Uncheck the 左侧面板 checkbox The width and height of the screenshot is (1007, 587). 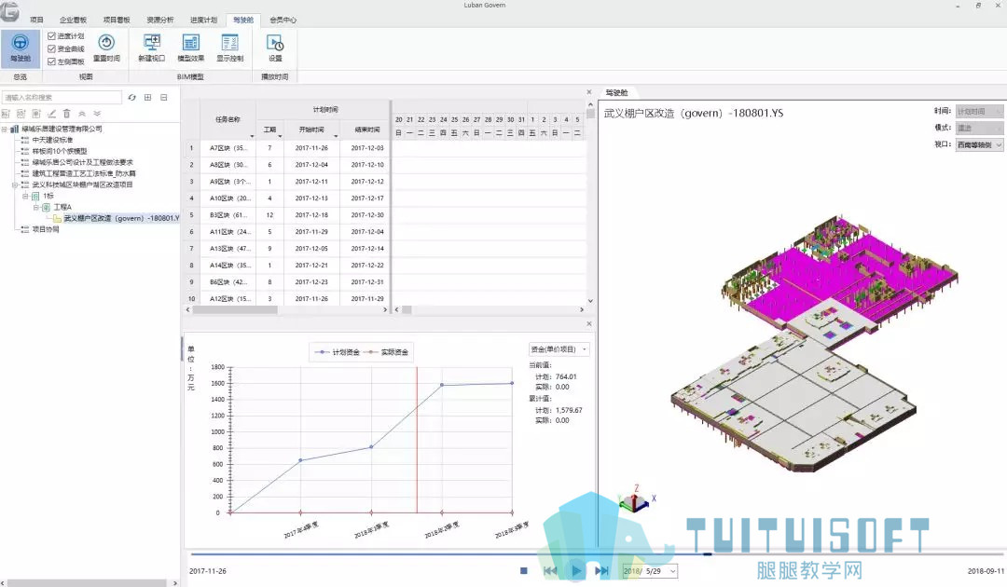coord(51,61)
